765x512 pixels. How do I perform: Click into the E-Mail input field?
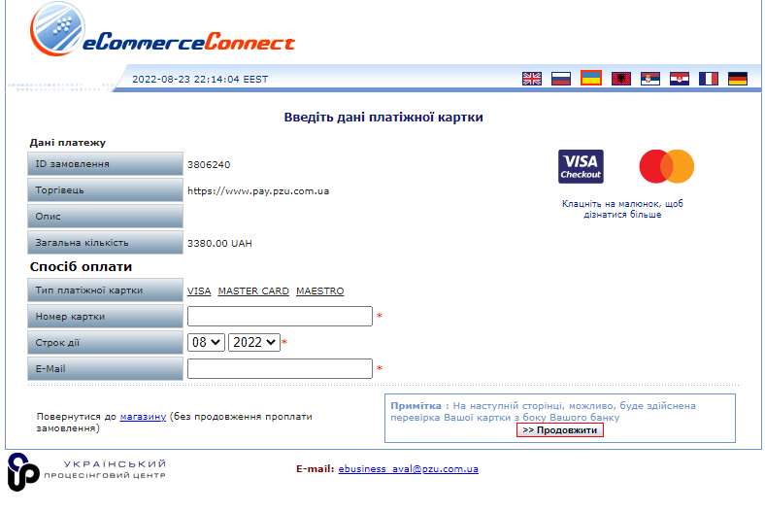280,369
